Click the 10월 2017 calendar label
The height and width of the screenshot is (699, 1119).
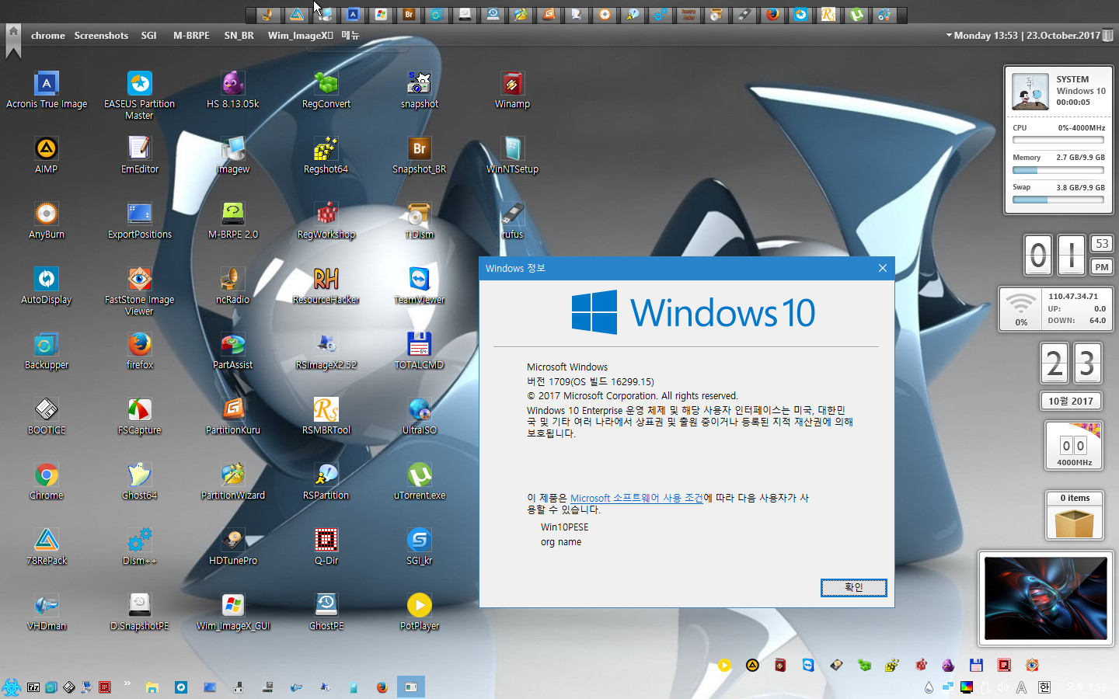pyautogui.click(x=1071, y=401)
